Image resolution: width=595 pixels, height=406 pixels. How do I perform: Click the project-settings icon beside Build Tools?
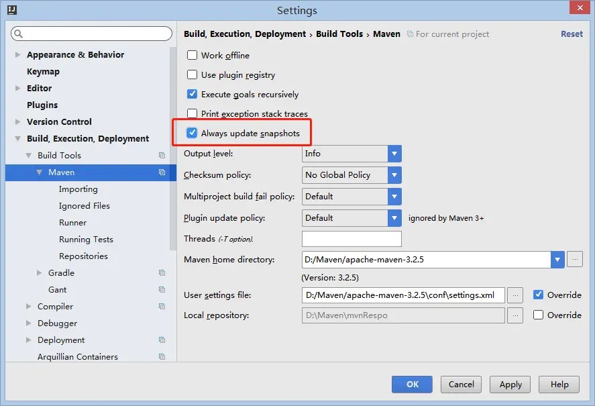click(x=161, y=155)
